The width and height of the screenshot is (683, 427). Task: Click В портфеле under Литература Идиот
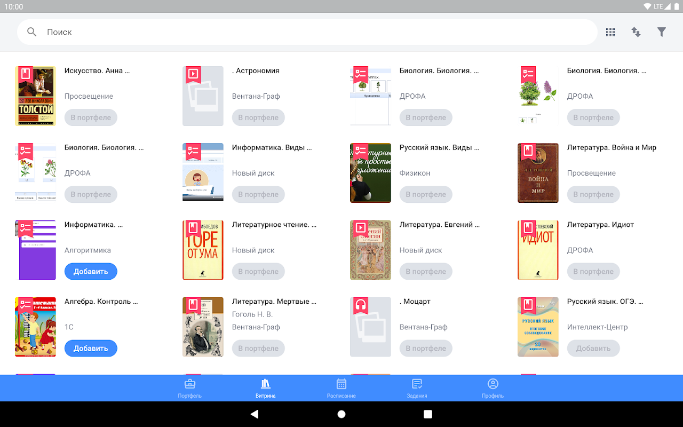tap(593, 271)
